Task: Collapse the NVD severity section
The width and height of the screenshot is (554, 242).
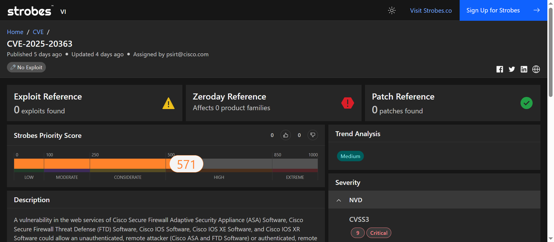Action: click(x=339, y=200)
